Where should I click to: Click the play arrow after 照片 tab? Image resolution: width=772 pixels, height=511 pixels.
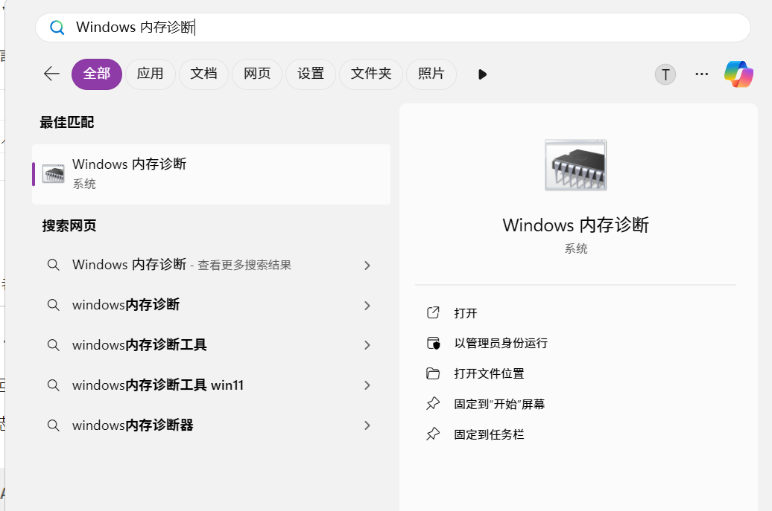[x=481, y=74]
